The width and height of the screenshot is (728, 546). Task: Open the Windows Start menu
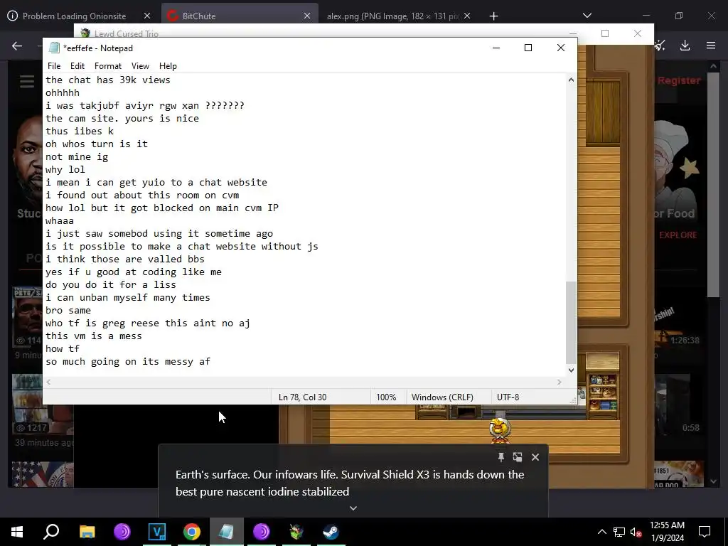[x=17, y=532]
